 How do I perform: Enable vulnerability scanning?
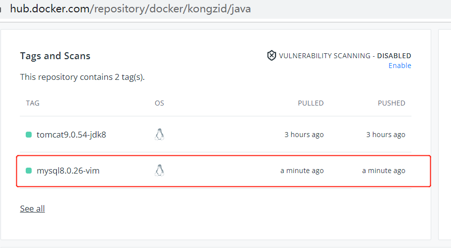point(400,66)
